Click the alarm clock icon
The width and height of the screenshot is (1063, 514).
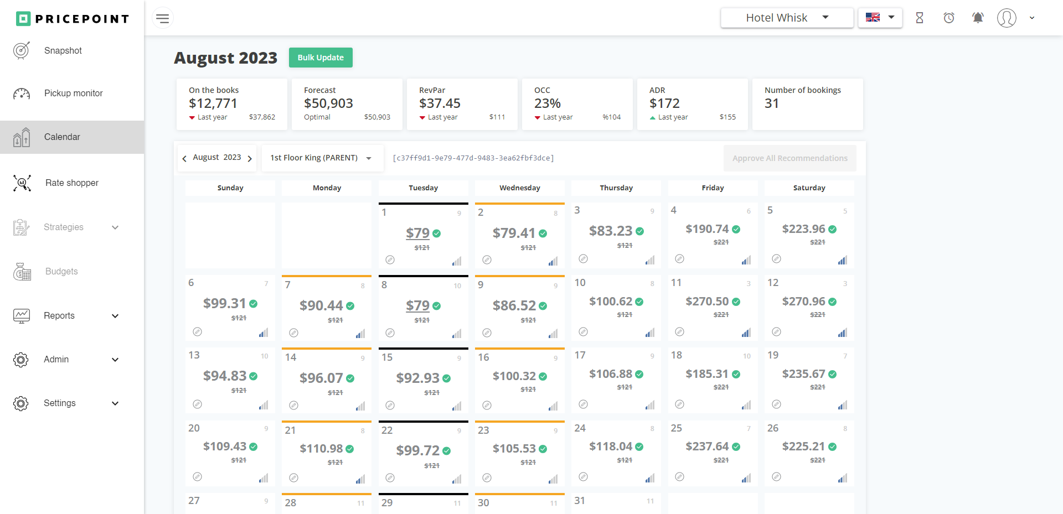click(949, 18)
